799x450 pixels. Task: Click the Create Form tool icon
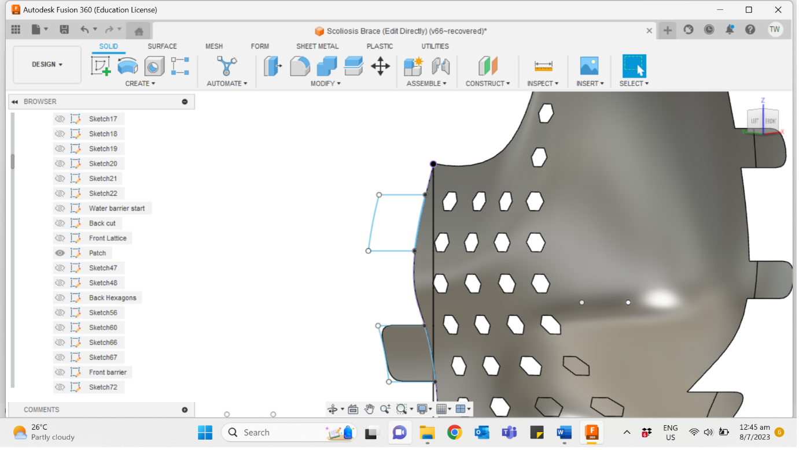tap(128, 66)
